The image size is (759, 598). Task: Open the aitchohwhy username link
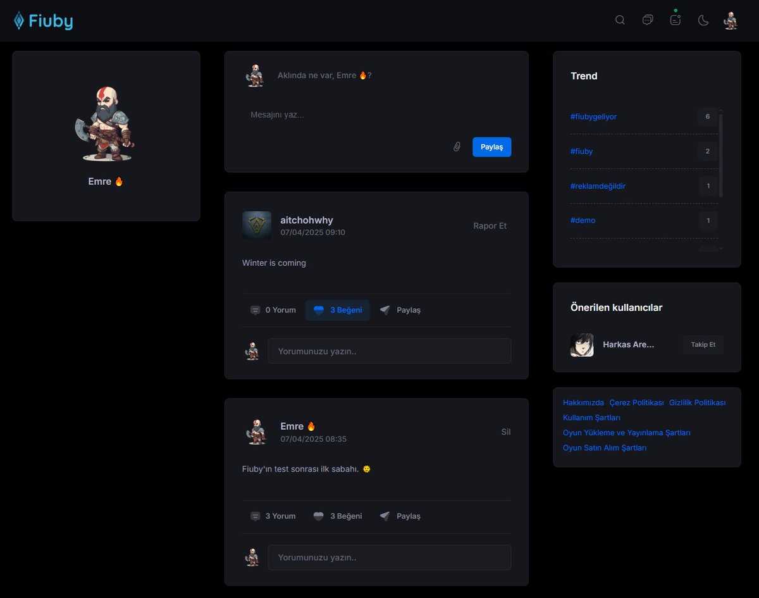click(307, 220)
